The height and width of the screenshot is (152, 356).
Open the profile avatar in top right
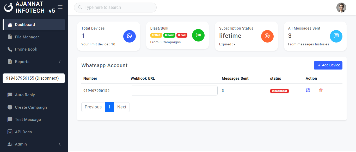pyautogui.click(x=341, y=8)
